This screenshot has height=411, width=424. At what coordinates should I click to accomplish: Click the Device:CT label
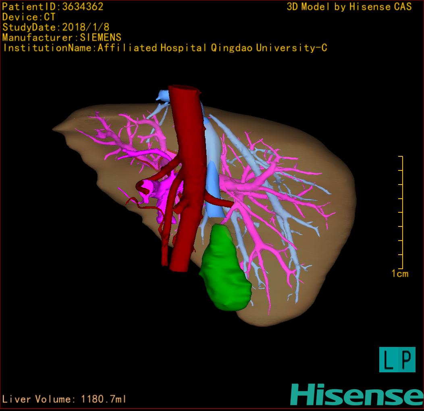29,17
